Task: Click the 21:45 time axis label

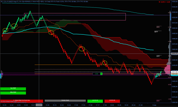Action: click(x=141, y=105)
